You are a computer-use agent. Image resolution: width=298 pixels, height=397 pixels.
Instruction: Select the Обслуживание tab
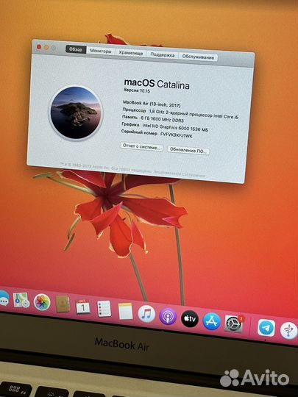coord(198,57)
